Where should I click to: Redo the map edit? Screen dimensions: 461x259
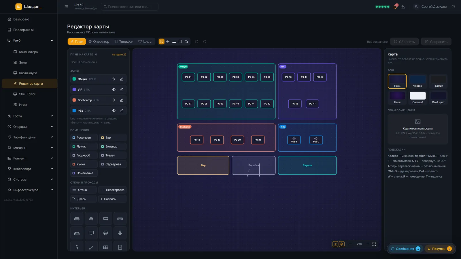tap(205, 42)
